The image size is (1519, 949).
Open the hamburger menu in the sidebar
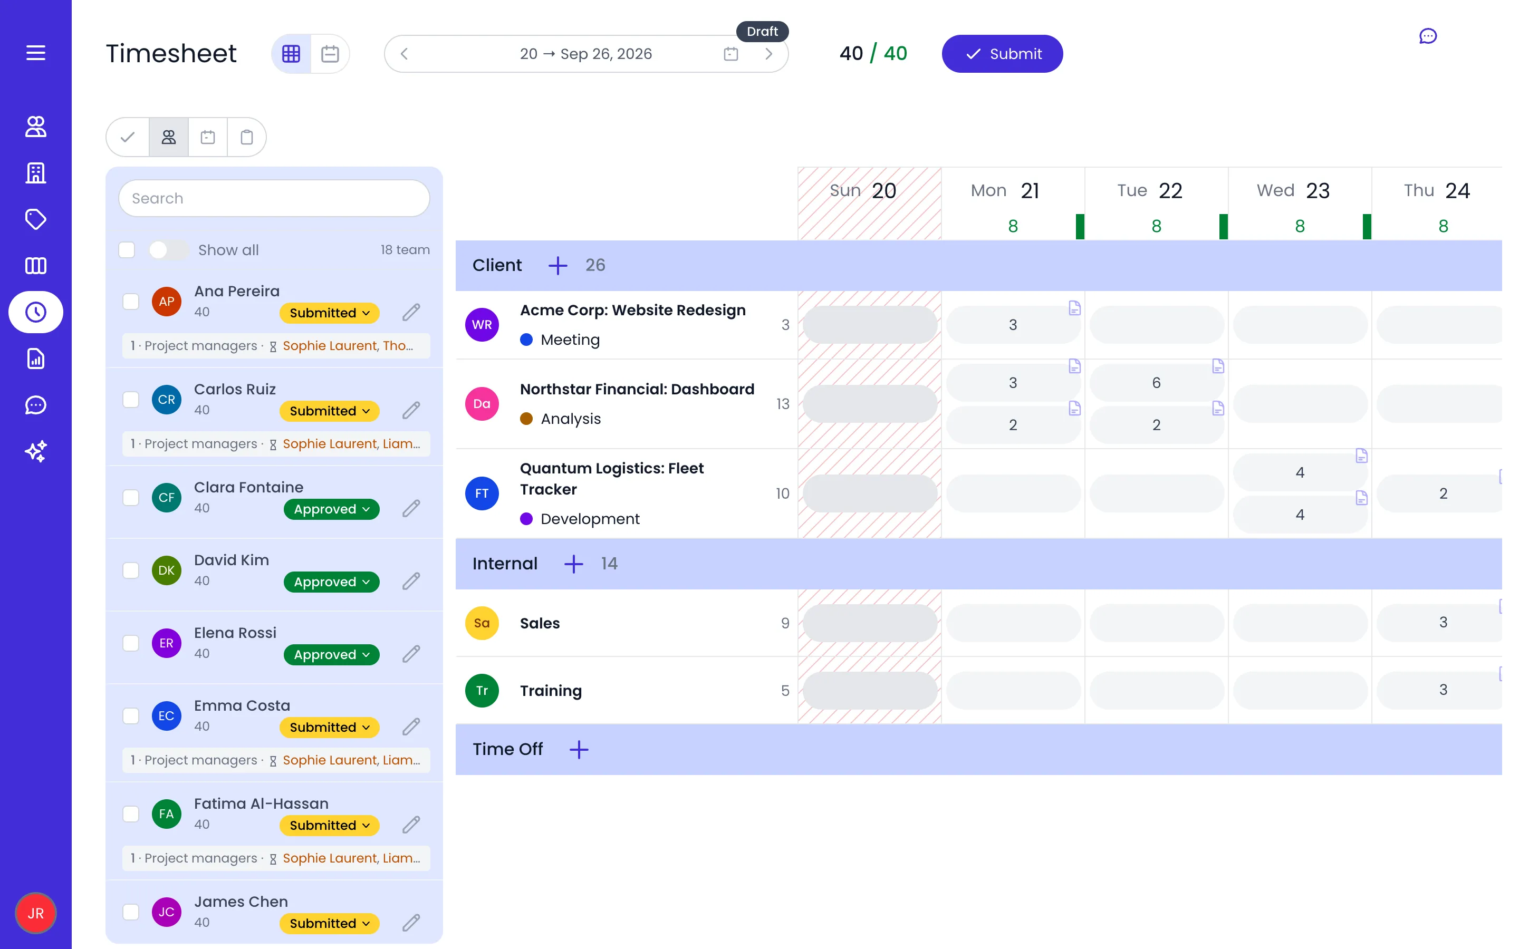pos(36,53)
